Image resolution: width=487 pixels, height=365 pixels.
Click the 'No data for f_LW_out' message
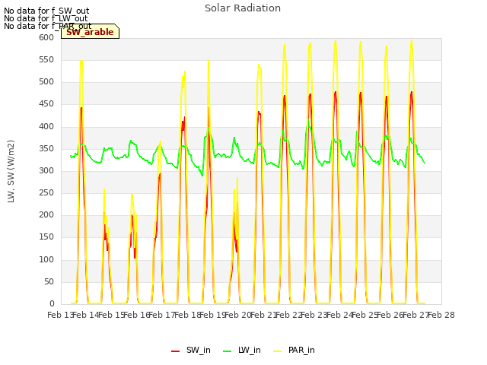pyautogui.click(x=46, y=18)
